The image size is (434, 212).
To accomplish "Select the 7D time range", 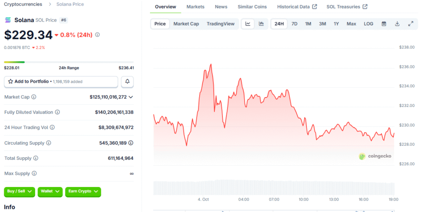I will point(294,24).
